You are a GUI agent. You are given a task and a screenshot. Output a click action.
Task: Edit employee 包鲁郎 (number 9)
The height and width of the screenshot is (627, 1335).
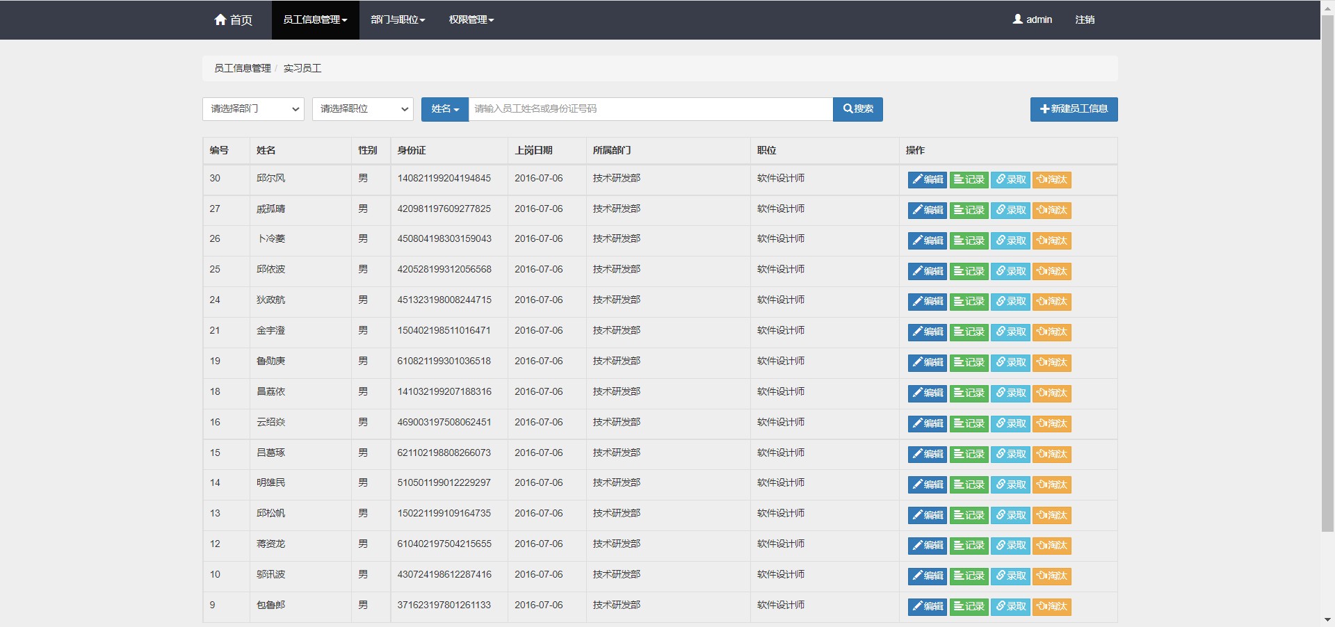[928, 606]
